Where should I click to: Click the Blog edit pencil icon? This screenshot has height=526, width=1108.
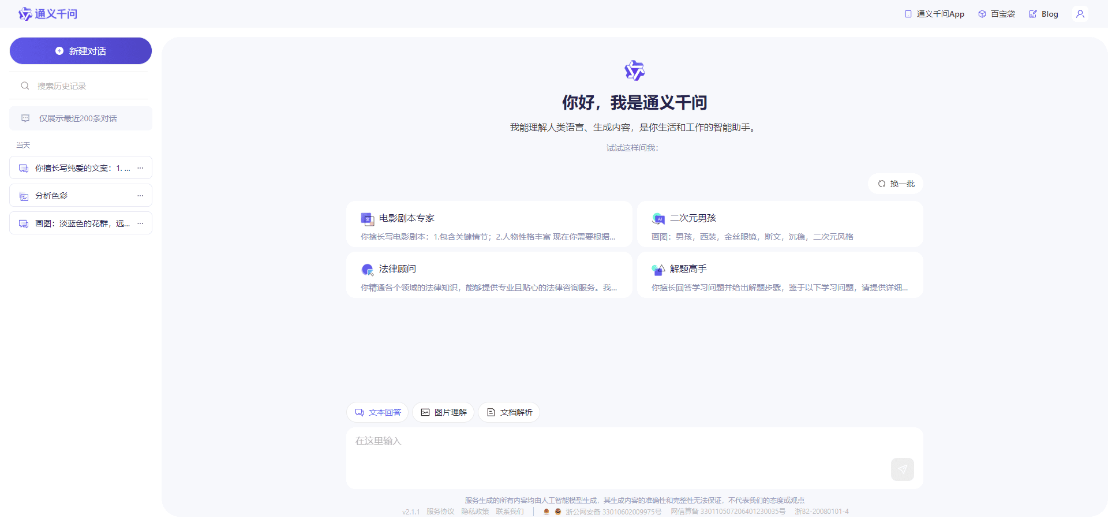pos(1033,14)
